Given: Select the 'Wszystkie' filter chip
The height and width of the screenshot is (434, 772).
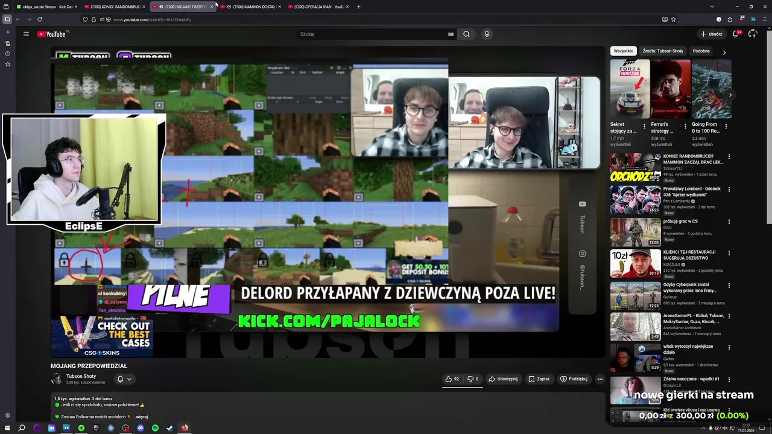Looking at the screenshot, I should (624, 51).
